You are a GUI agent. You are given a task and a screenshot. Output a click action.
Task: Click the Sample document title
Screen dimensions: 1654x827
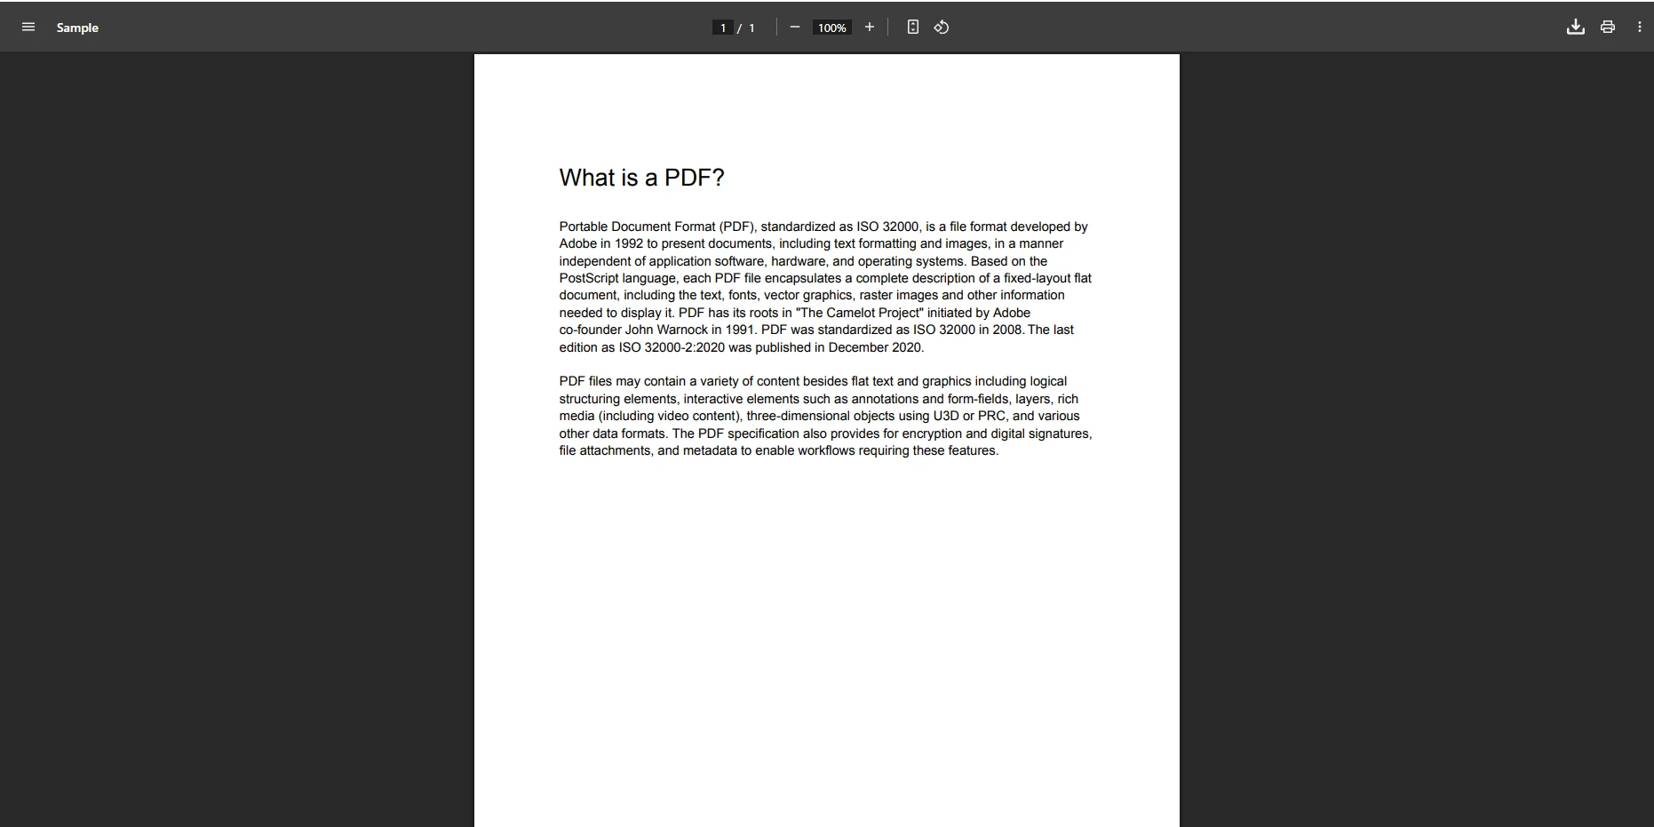(77, 28)
